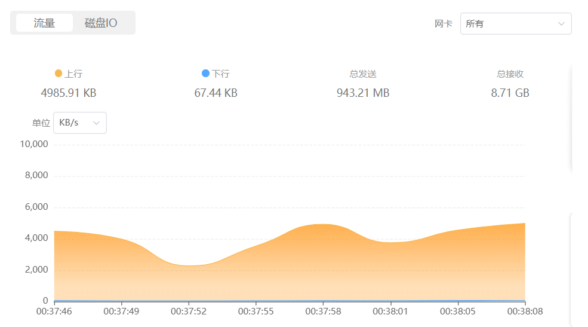This screenshot has width=588, height=327.
Task: Click the orange 上行 legend dot
Action: coord(58,74)
